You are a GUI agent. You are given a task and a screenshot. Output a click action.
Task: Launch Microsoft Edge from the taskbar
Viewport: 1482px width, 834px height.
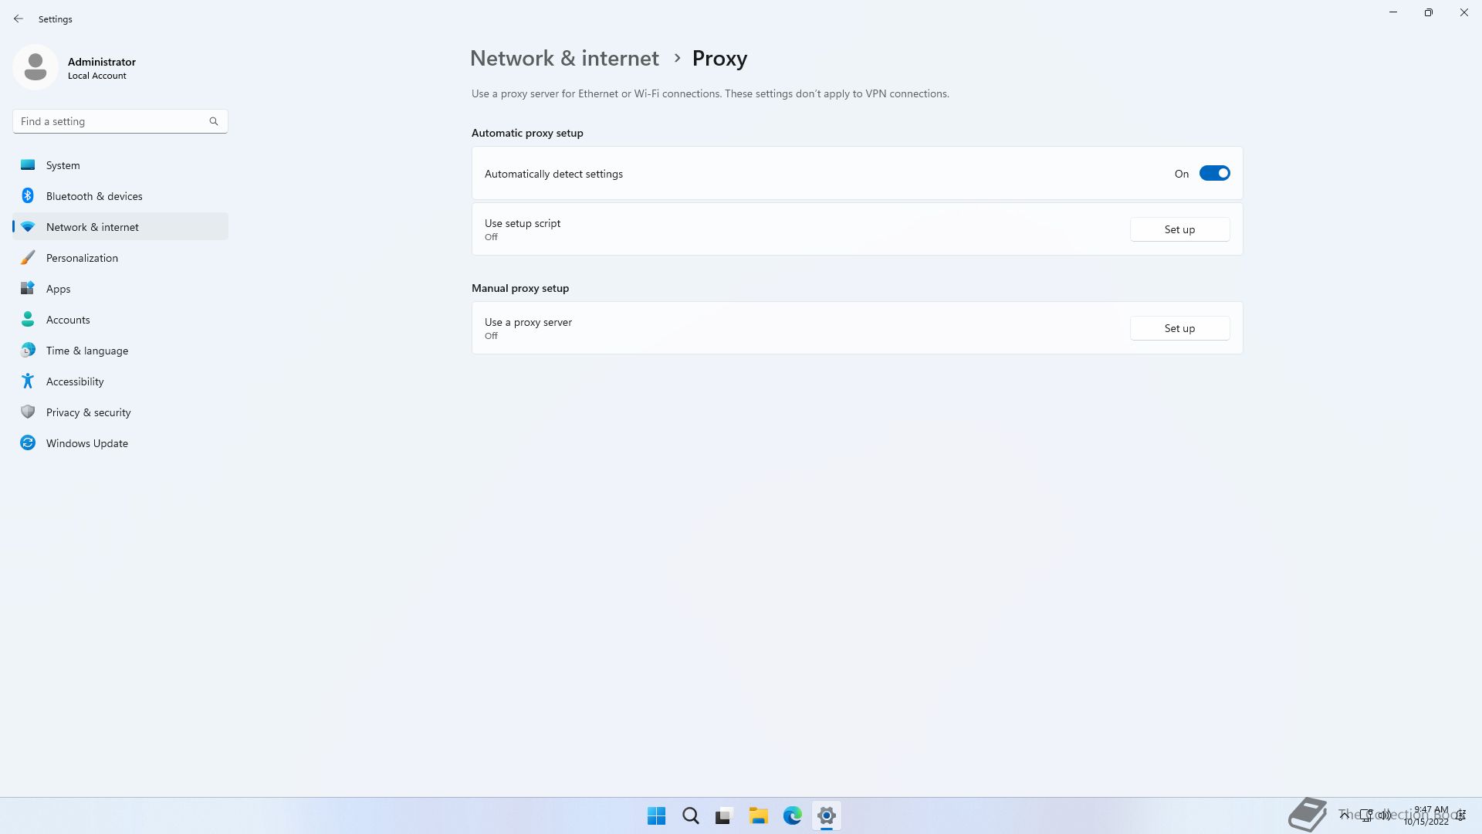tap(792, 815)
